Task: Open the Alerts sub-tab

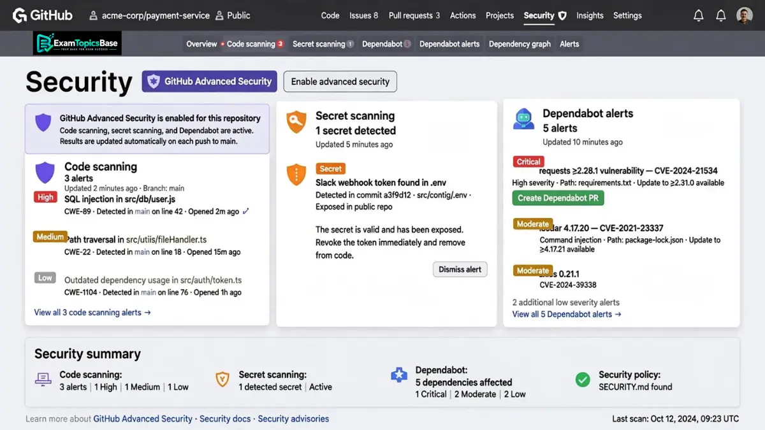Action: (569, 44)
